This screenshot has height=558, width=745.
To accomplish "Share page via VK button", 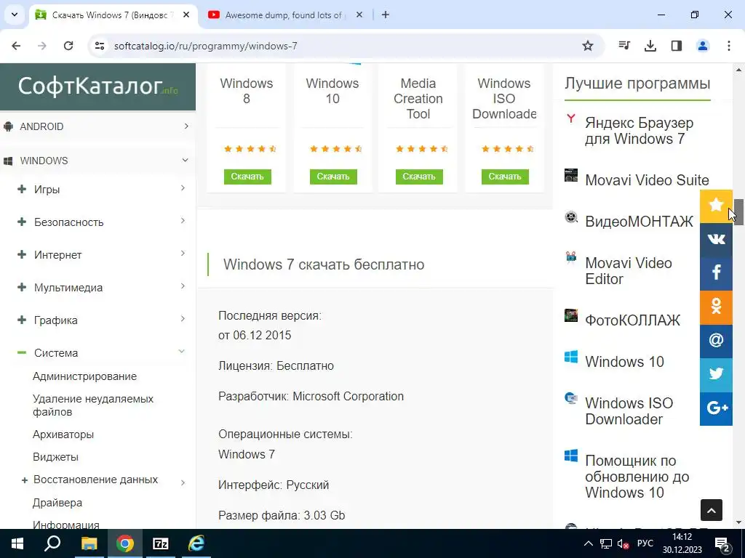I will 716,240.
